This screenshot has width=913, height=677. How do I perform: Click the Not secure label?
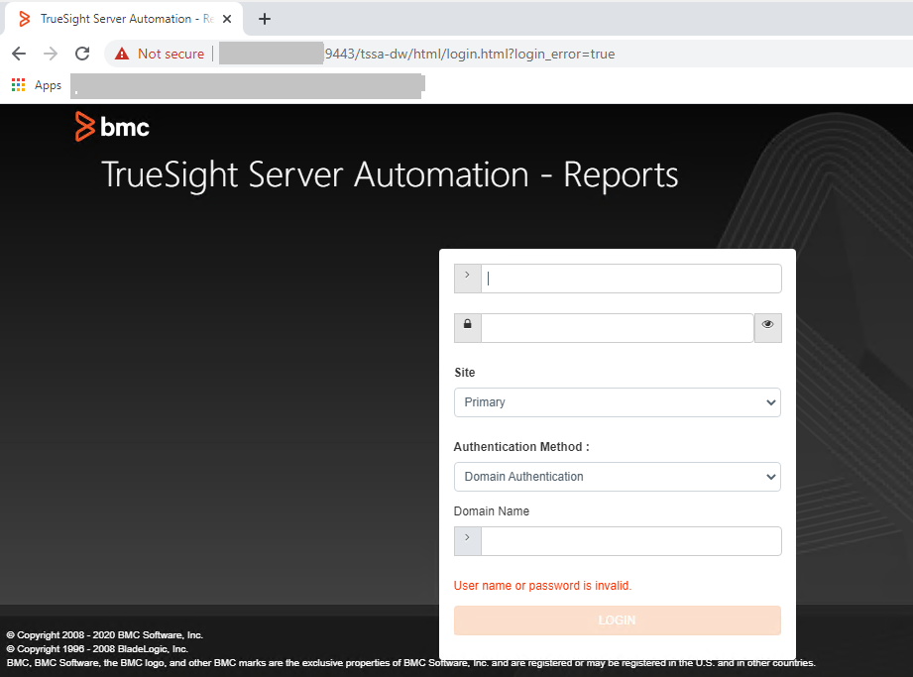(x=169, y=53)
